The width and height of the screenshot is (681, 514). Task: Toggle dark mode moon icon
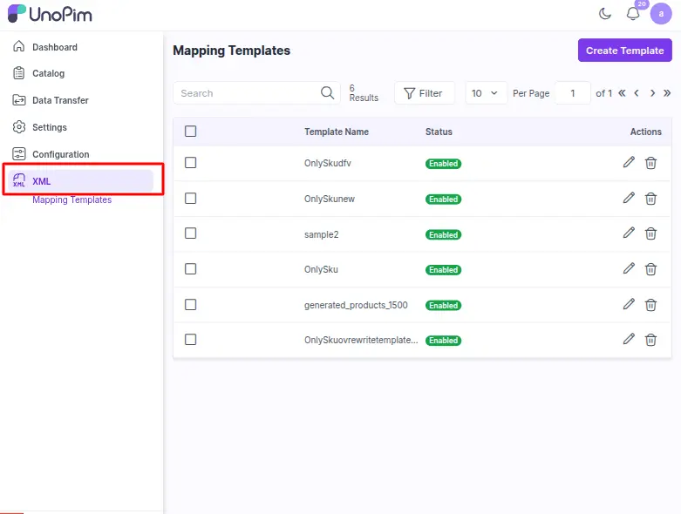(605, 14)
